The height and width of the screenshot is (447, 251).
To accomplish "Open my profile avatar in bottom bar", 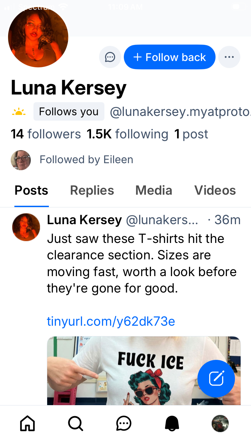I will [220, 424].
